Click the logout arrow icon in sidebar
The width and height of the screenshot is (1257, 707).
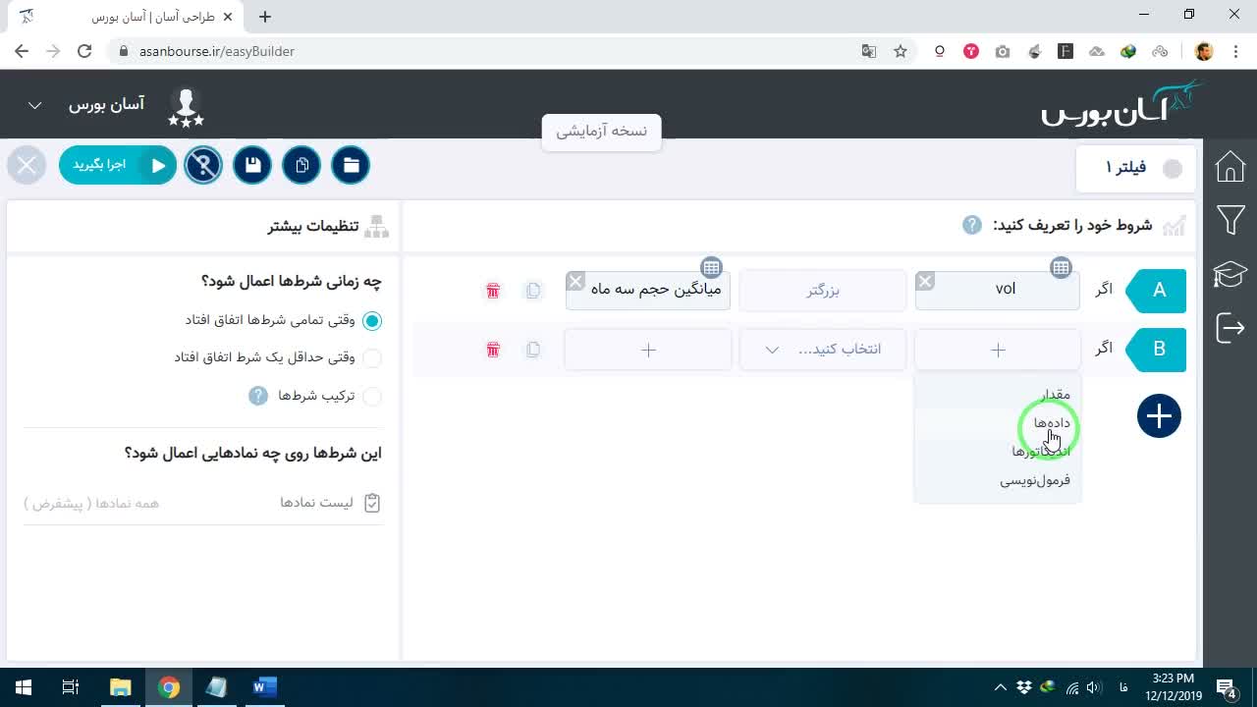1230,327
